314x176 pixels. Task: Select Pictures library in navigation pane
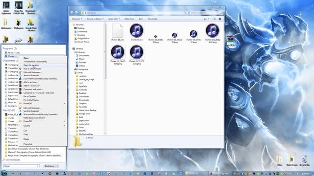click(x=82, y=62)
